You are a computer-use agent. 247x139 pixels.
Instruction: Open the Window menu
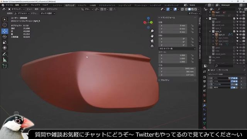click(x=35, y=5)
